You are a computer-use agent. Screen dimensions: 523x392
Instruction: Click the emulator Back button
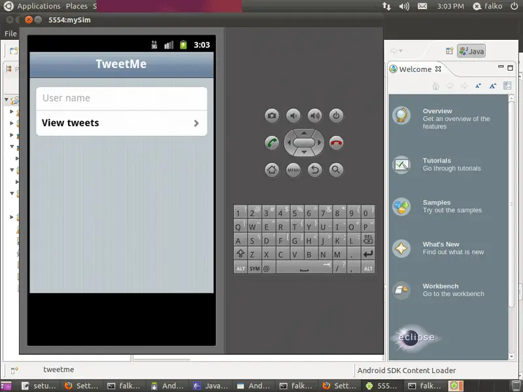[x=314, y=170]
